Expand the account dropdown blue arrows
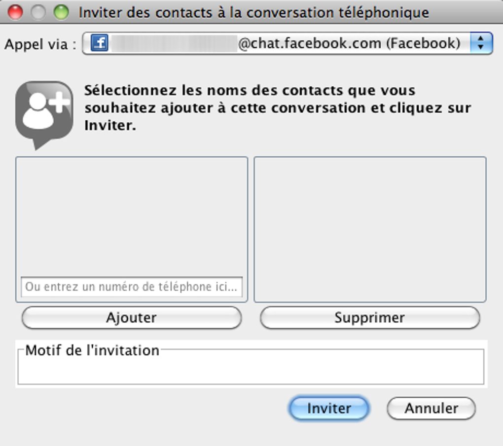The width and height of the screenshot is (503, 446). pos(481,43)
